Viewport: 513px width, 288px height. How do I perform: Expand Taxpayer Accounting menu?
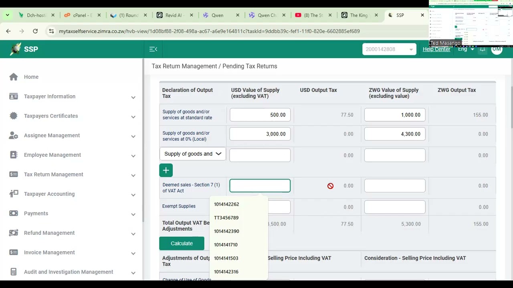pos(133,195)
